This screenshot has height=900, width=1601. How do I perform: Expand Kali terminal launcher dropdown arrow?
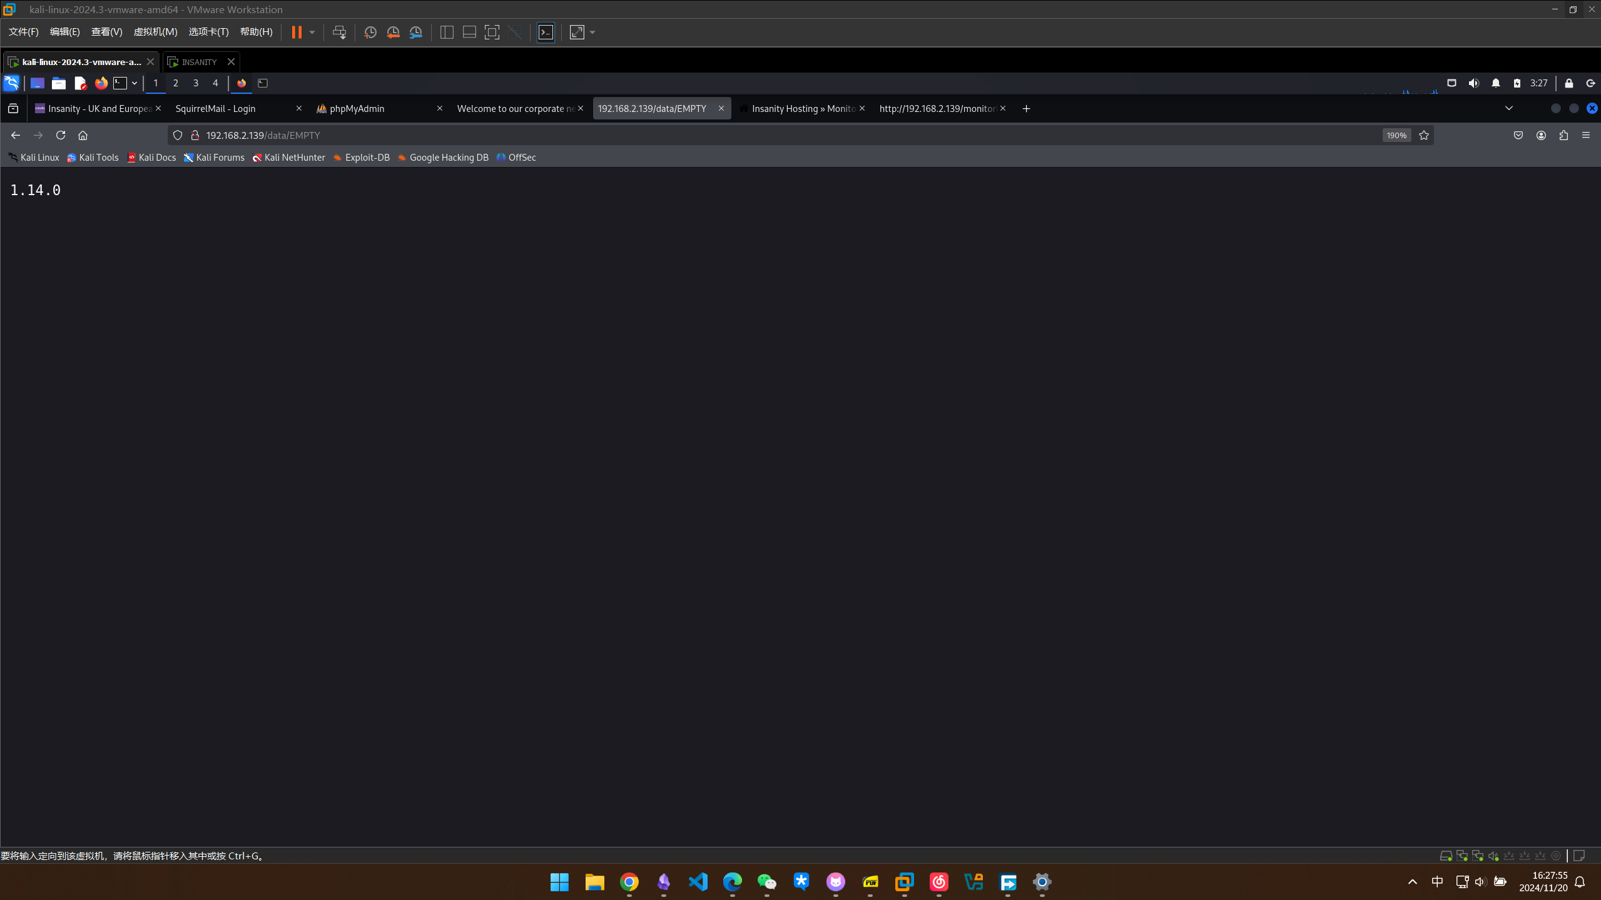click(134, 83)
